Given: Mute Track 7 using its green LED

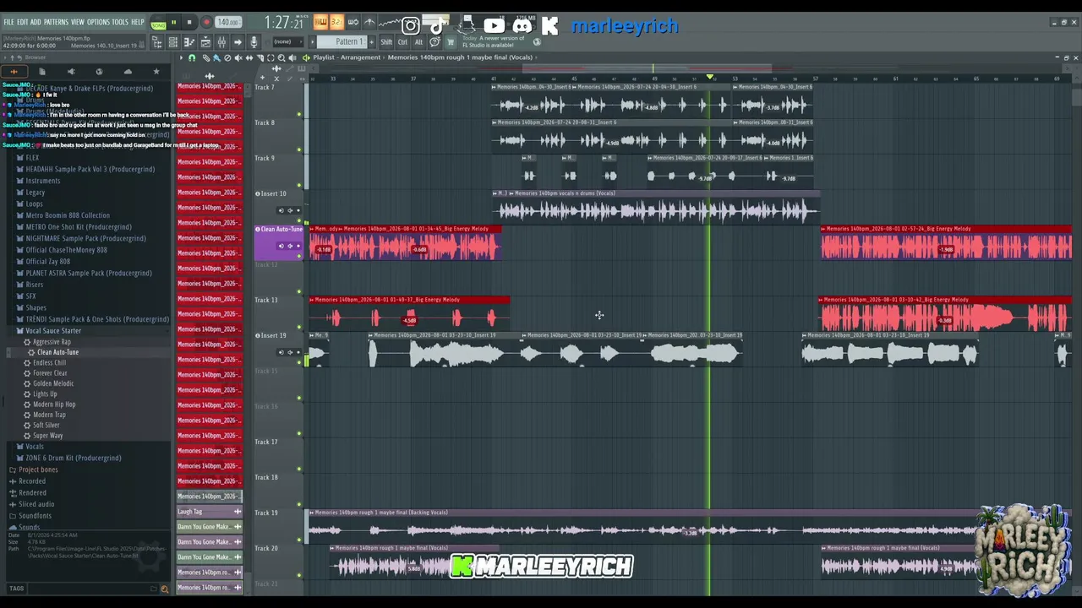Looking at the screenshot, I should pos(299,114).
